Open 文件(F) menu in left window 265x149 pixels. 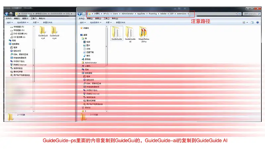pos(9,19)
